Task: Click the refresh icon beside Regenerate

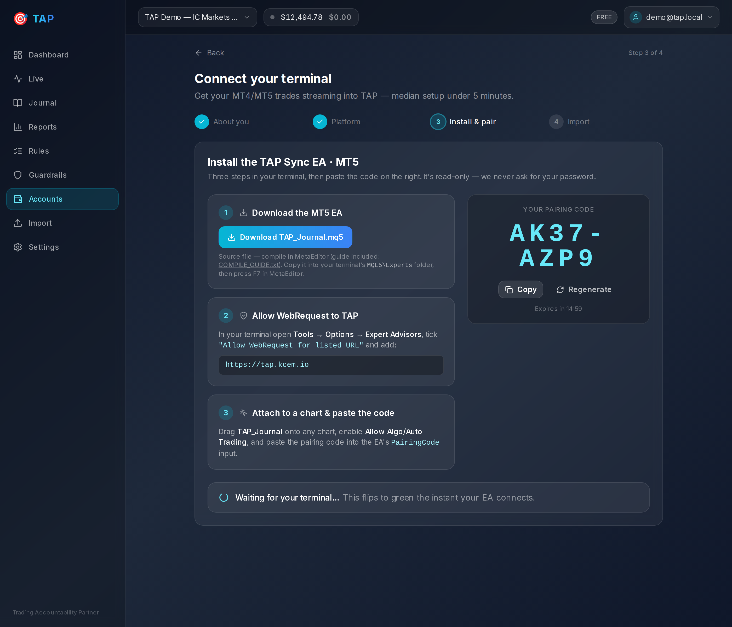Action: [560, 289]
